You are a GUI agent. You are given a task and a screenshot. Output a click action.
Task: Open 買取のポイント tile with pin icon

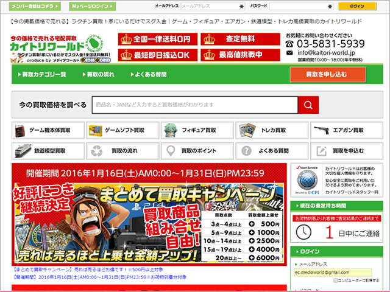[197, 151]
